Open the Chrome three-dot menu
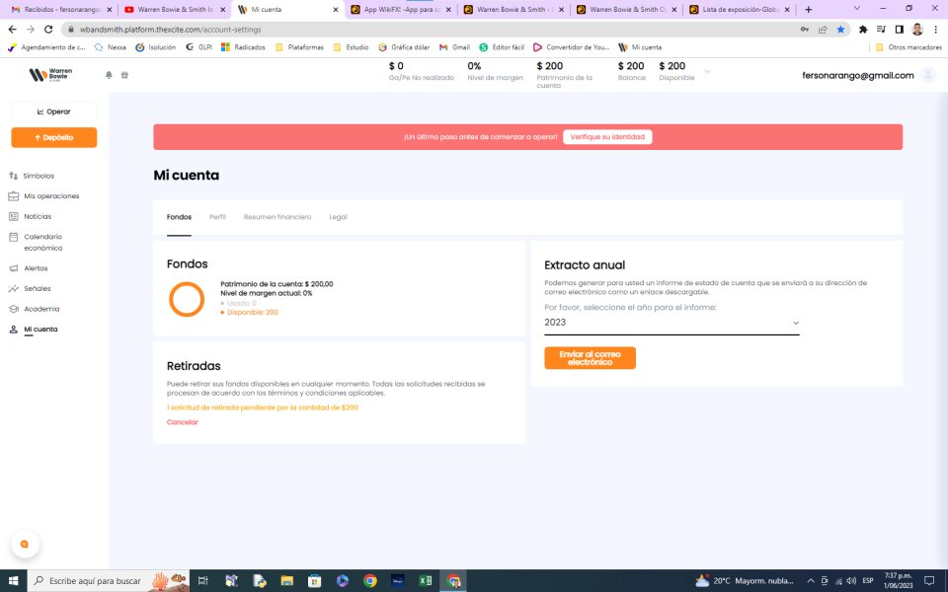Screen dimensions: 948x592 (x=935, y=29)
